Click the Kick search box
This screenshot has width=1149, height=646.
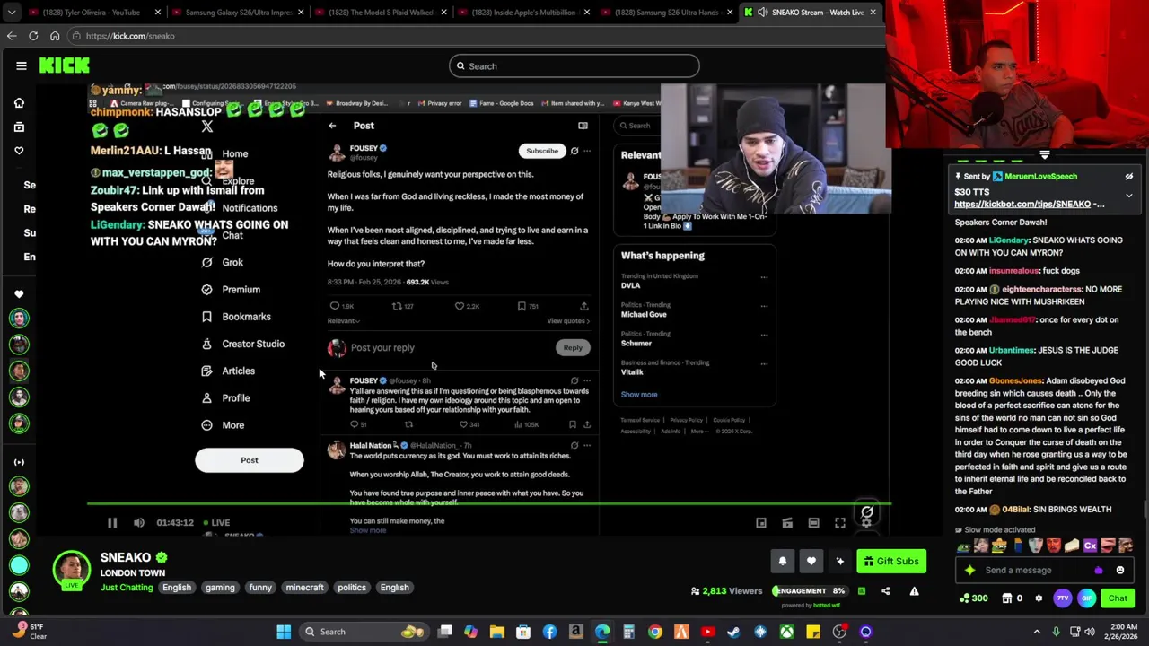(x=574, y=65)
